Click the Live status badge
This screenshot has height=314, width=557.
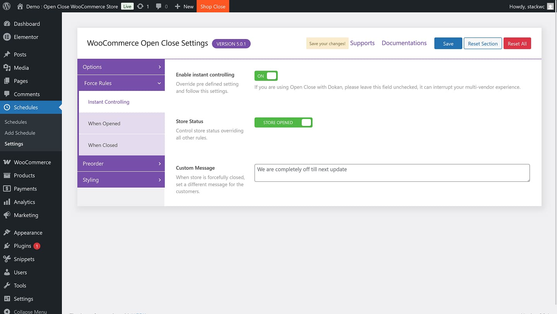[x=127, y=6]
